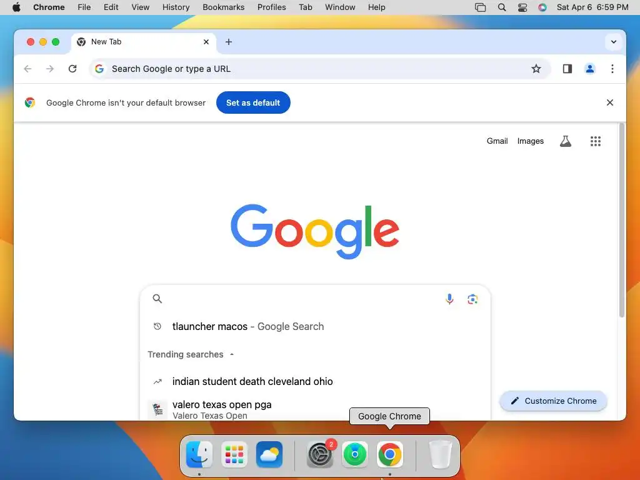The width and height of the screenshot is (640, 480).
Task: Click the magnifier icon in search box
Action: [x=157, y=299]
